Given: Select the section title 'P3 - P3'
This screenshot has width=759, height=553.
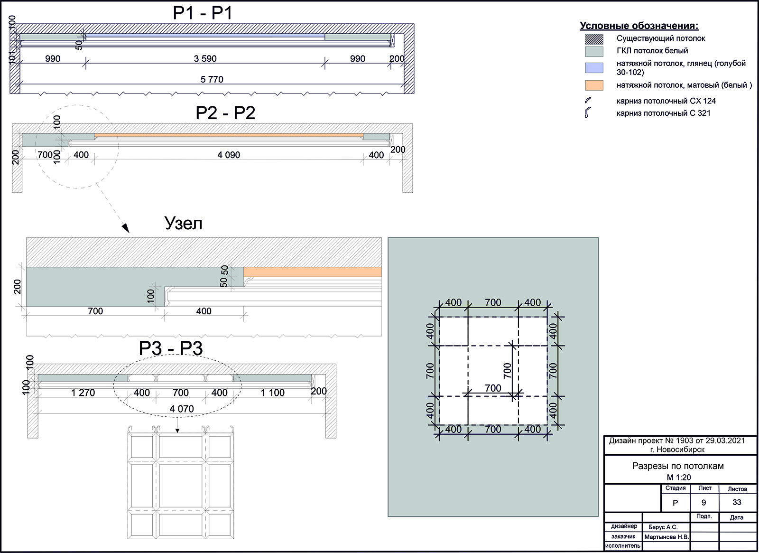Looking at the screenshot, I should point(171,348).
